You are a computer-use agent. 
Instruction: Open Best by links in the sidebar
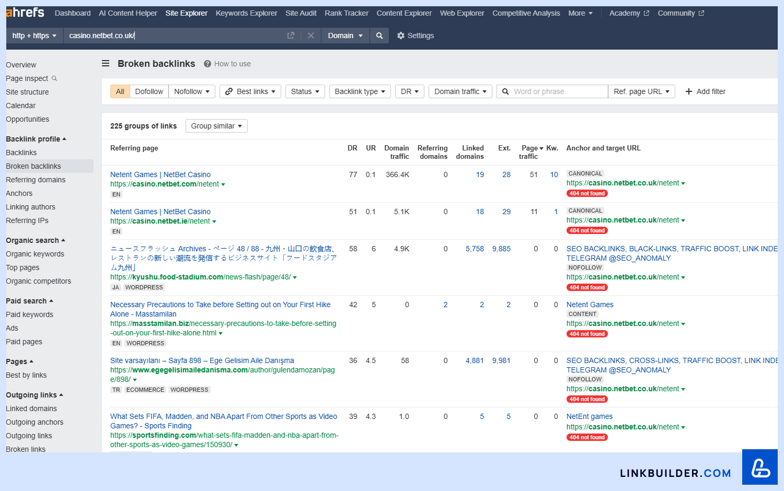(26, 375)
